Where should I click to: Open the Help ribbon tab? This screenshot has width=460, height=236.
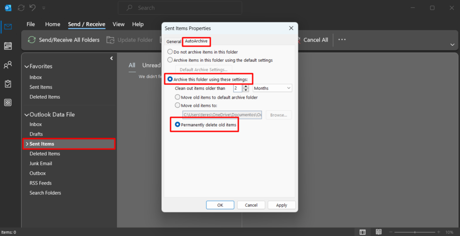[x=138, y=25]
